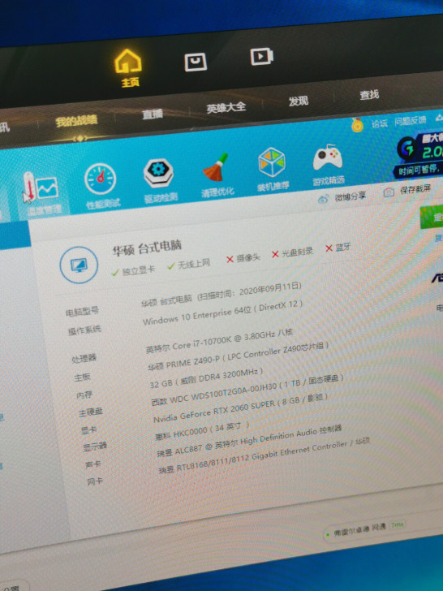The height and width of the screenshot is (591, 443).
Task: Click the Core i7-10700K processor value
Action: 219,340
